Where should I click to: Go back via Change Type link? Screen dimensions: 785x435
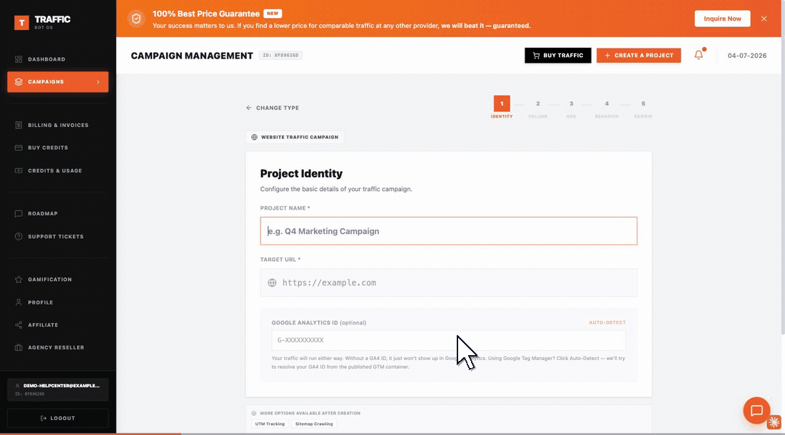pos(273,108)
